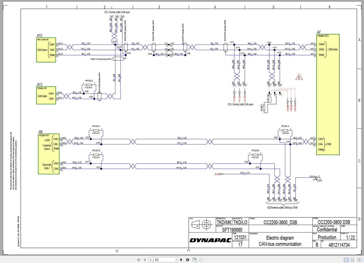Click designer initials TKD/MK

click(x=224, y=222)
